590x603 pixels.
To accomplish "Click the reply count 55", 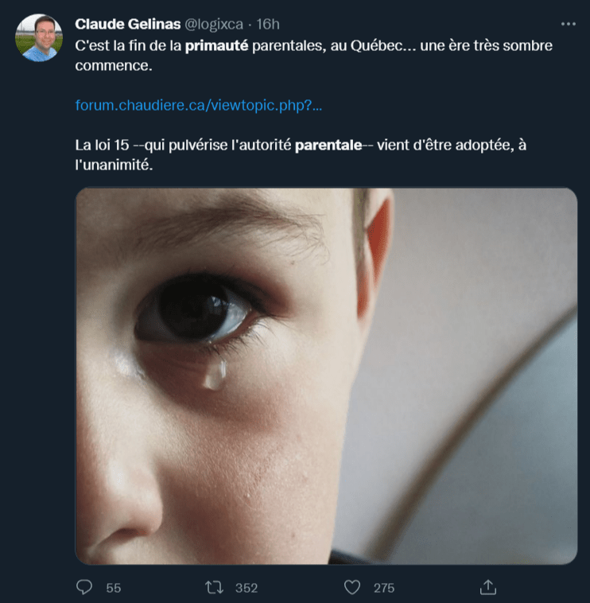I will [x=113, y=588].
